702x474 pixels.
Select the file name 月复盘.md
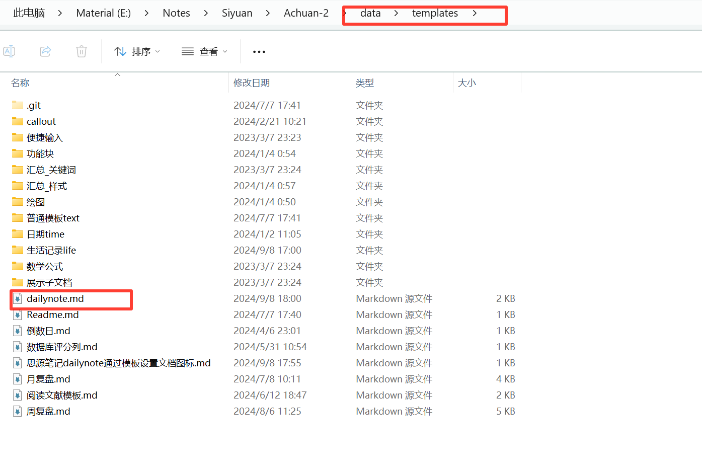(48, 379)
